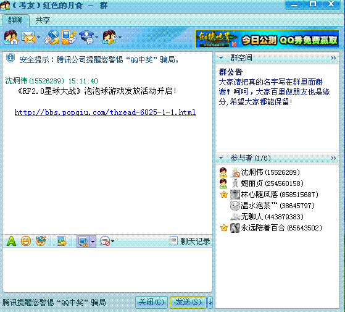
Task: Click the 发送(S) button
Action: pyautogui.click(x=188, y=302)
